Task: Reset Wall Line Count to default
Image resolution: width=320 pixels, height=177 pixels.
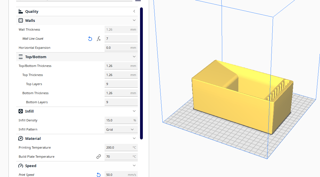Action: tap(90, 39)
